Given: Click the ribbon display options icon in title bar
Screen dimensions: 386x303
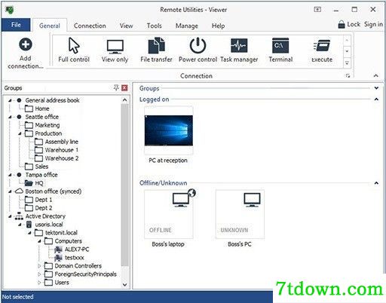Looking at the screenshot, I should coord(317,10).
